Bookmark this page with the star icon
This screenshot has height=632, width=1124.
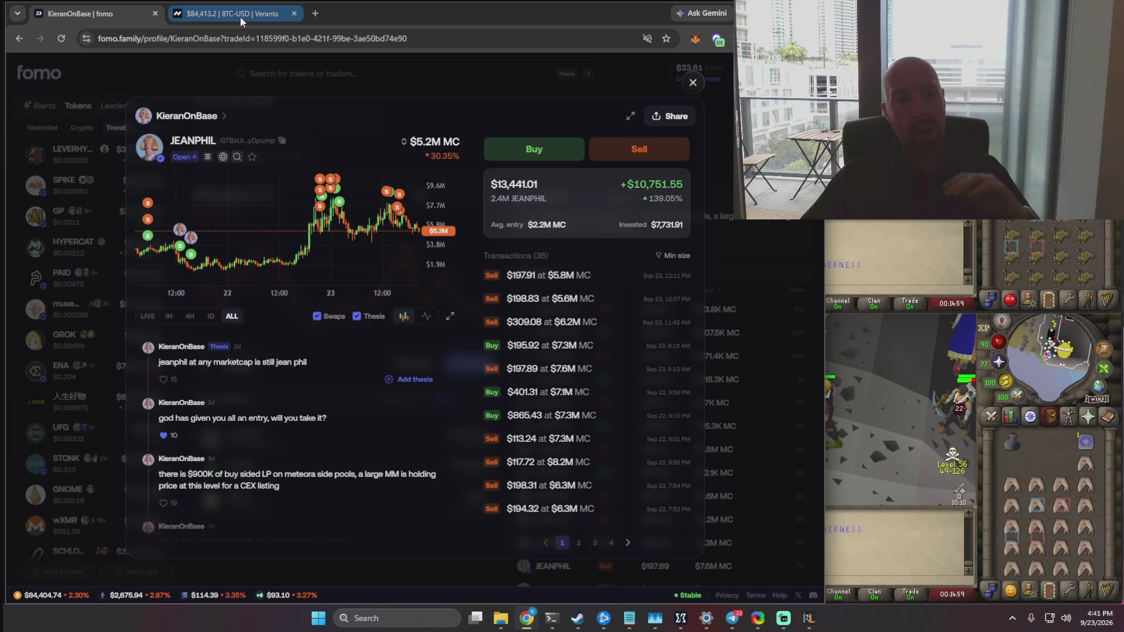click(666, 39)
